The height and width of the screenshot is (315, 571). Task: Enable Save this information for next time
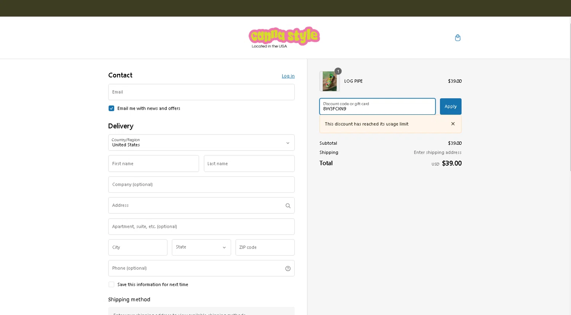[112, 285]
